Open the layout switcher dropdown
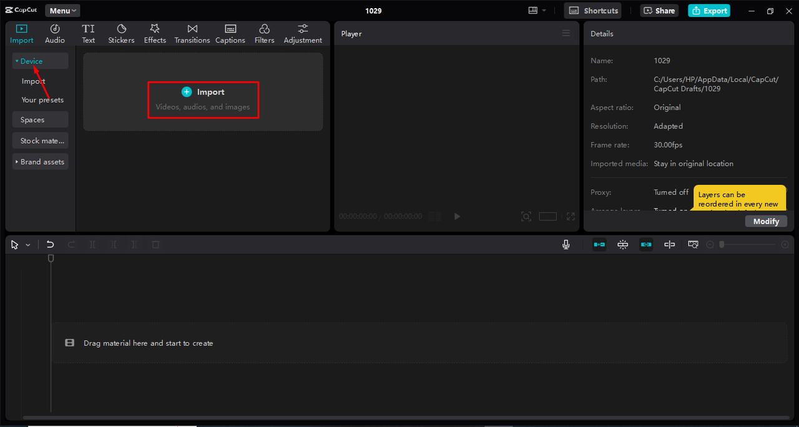The height and width of the screenshot is (427, 799). (537, 11)
